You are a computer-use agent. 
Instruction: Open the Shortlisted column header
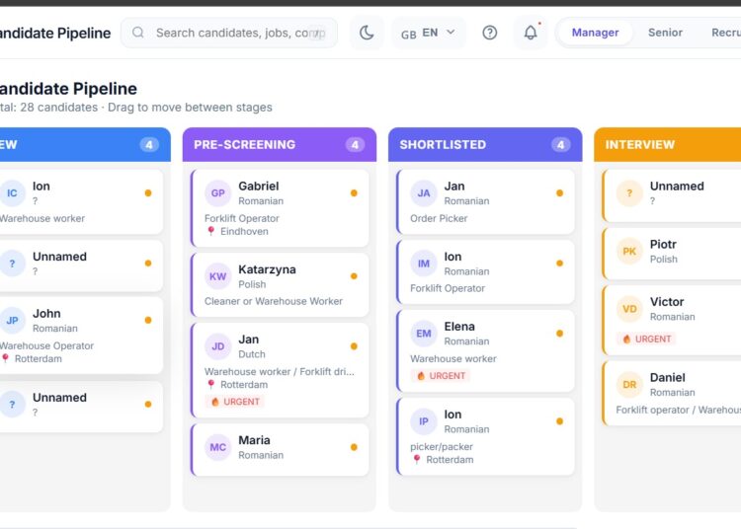coord(485,144)
